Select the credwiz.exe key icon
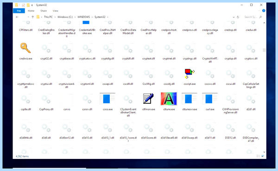 pos(25,48)
